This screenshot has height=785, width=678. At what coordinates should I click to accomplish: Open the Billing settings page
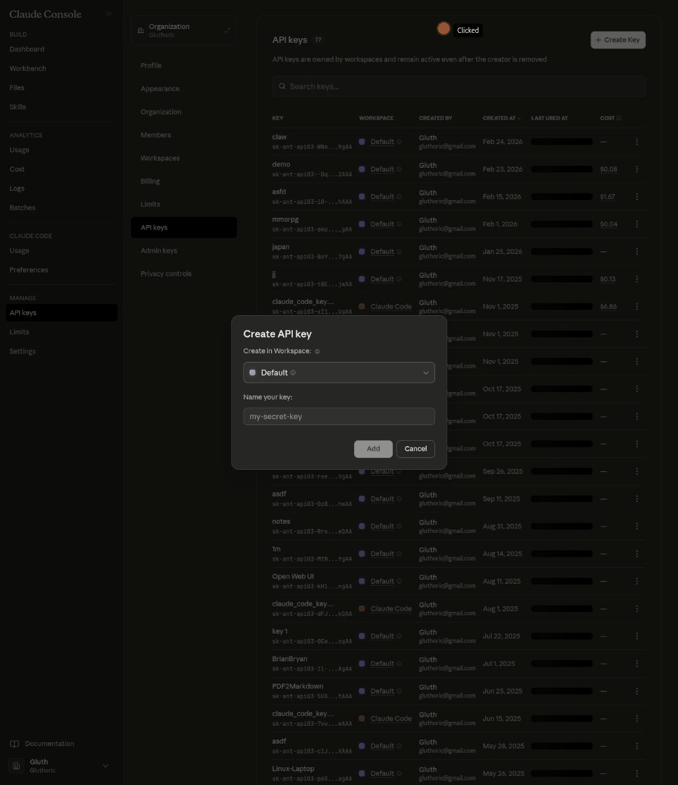(x=150, y=181)
